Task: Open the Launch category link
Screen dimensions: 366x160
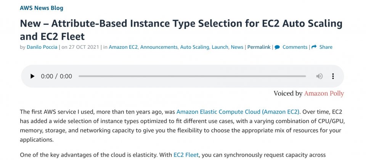Action: (x=220, y=47)
